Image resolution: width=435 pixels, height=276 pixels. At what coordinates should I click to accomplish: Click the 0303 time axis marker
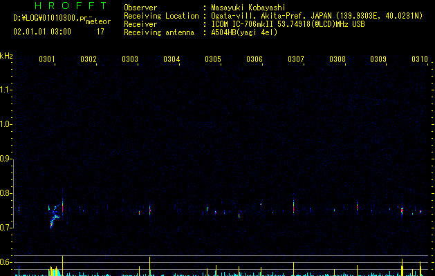pos(130,59)
